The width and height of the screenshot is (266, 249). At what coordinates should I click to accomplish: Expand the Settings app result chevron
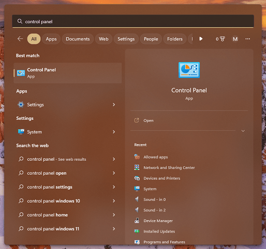coord(114,104)
